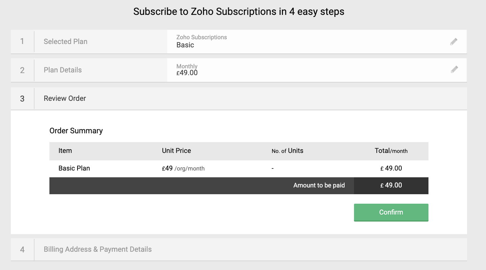Collapse the Review Order section header
This screenshot has width=486, height=270.
(65, 98)
